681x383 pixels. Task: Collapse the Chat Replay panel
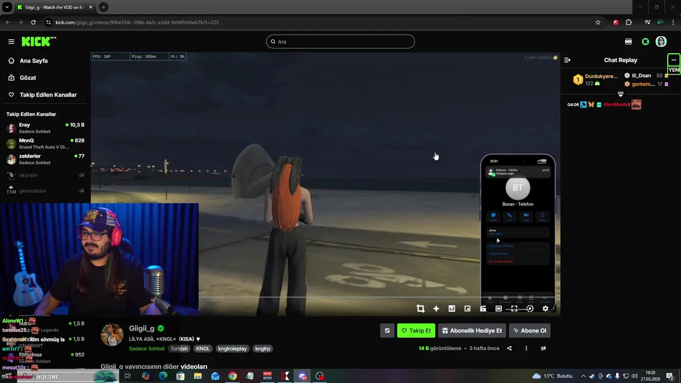point(567,60)
